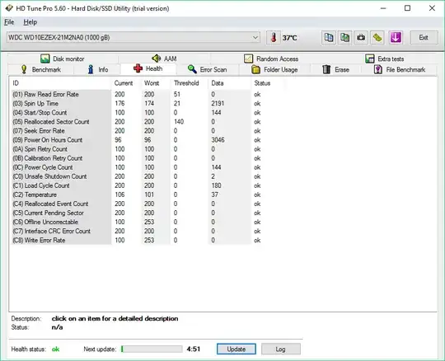
Task: Click the camera save screenshot icon
Action: [361, 37]
